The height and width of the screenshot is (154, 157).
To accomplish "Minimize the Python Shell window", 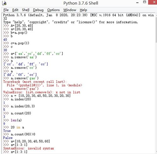I will [x=137, y=3].
